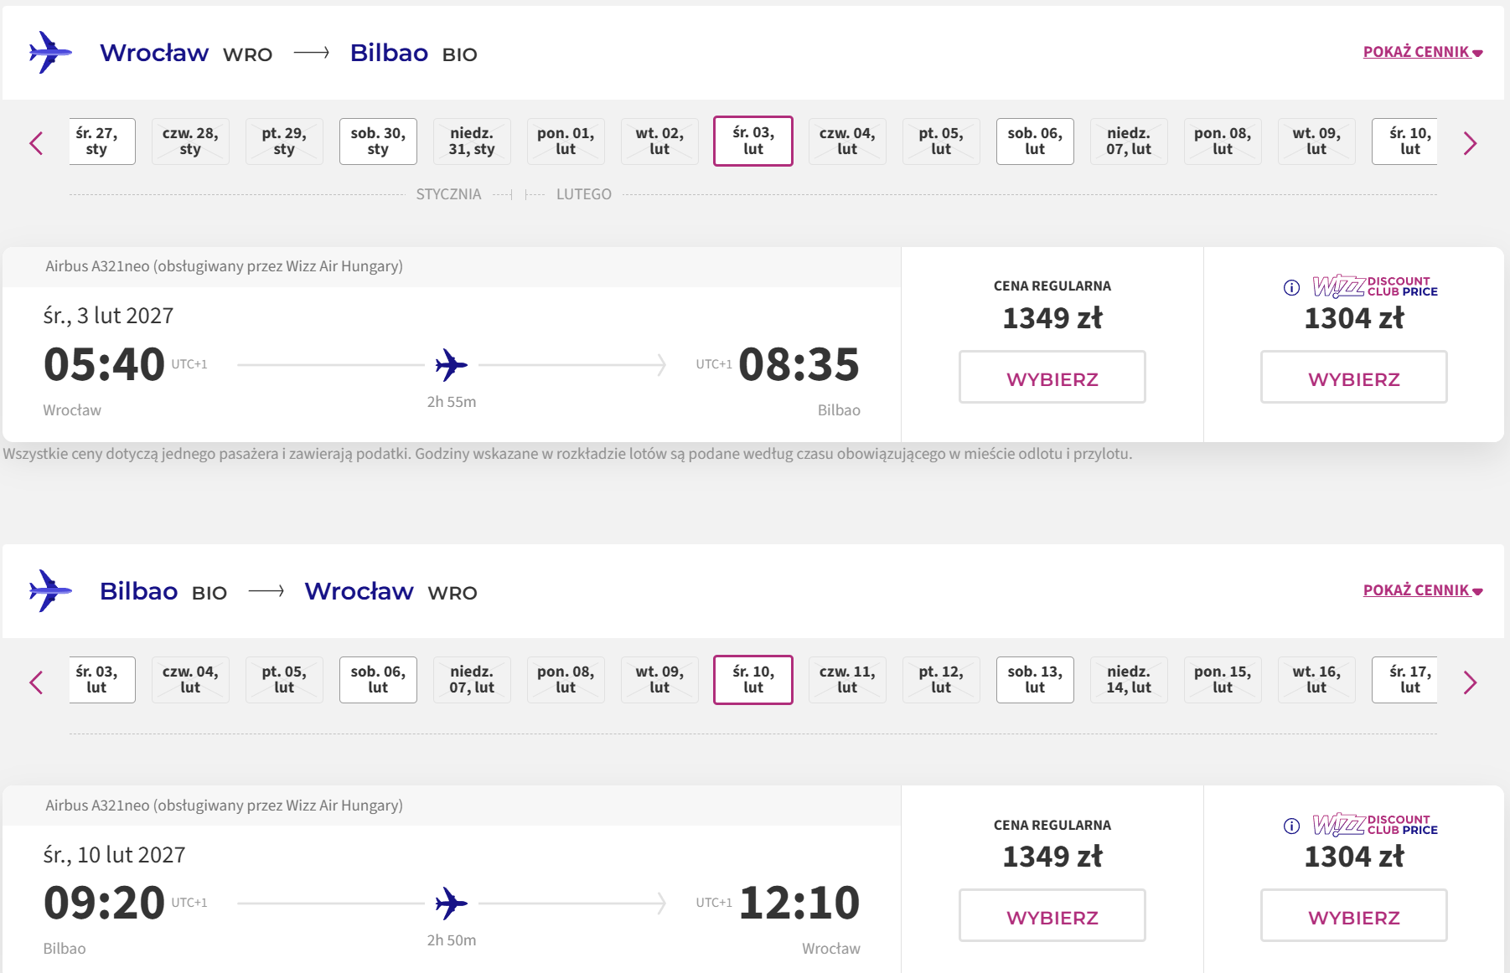Select outbound date sob. 06, lut
The height and width of the screenshot is (973, 1510).
[x=1035, y=142]
